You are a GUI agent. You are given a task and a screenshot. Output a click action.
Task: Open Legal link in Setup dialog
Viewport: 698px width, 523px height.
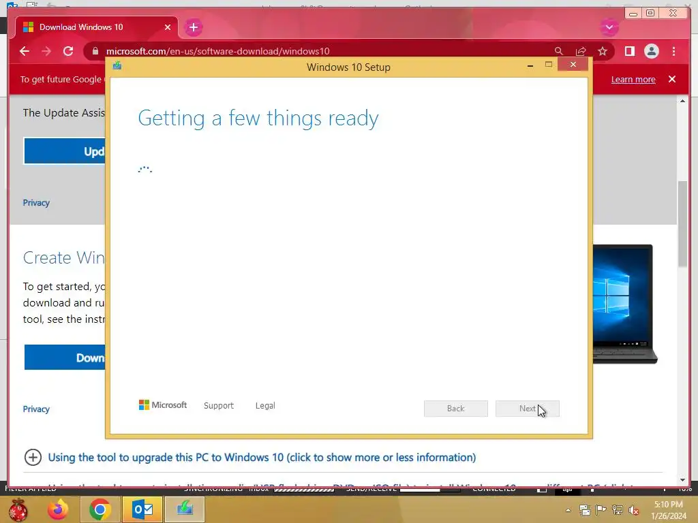click(x=265, y=406)
